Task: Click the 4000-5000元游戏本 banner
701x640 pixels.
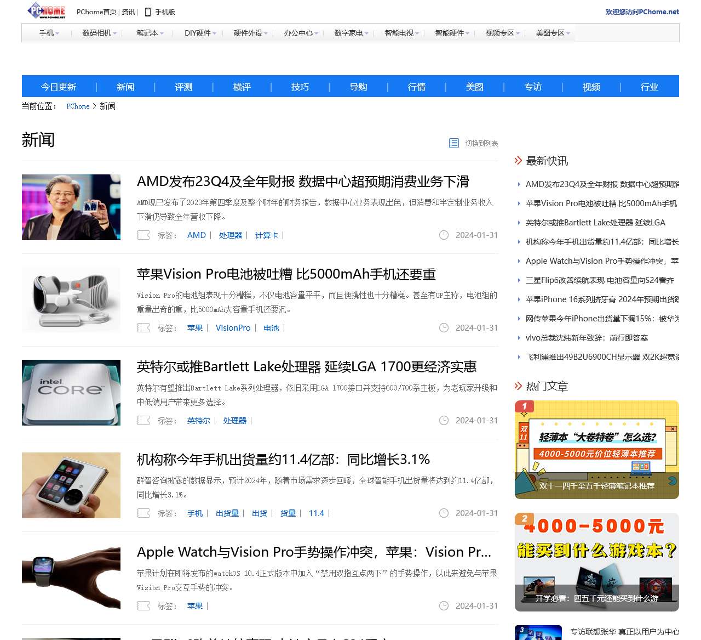Action: [596, 562]
